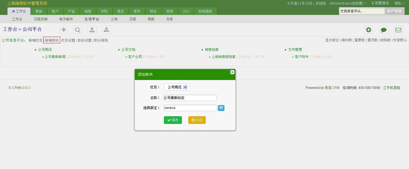Open the 上海销售部档案 board
The width and height of the screenshot is (409, 169).
tap(223, 57)
